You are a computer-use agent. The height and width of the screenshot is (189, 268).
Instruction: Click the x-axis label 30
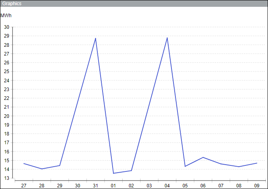click(77, 186)
